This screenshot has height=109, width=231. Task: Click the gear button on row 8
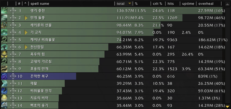(13, 62)
